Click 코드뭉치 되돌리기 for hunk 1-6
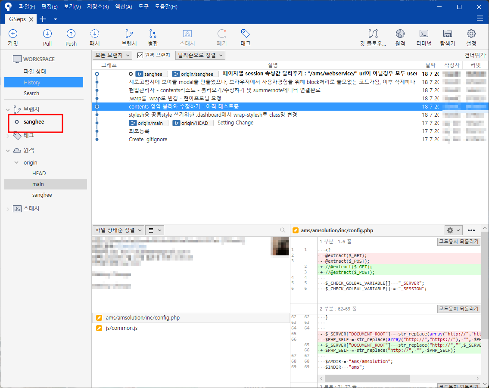Screen dimensions: 489x388 click(x=458, y=242)
